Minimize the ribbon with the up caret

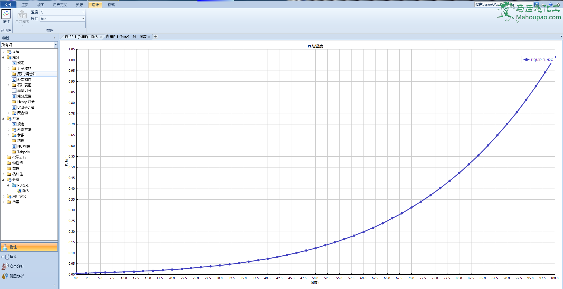click(543, 4)
